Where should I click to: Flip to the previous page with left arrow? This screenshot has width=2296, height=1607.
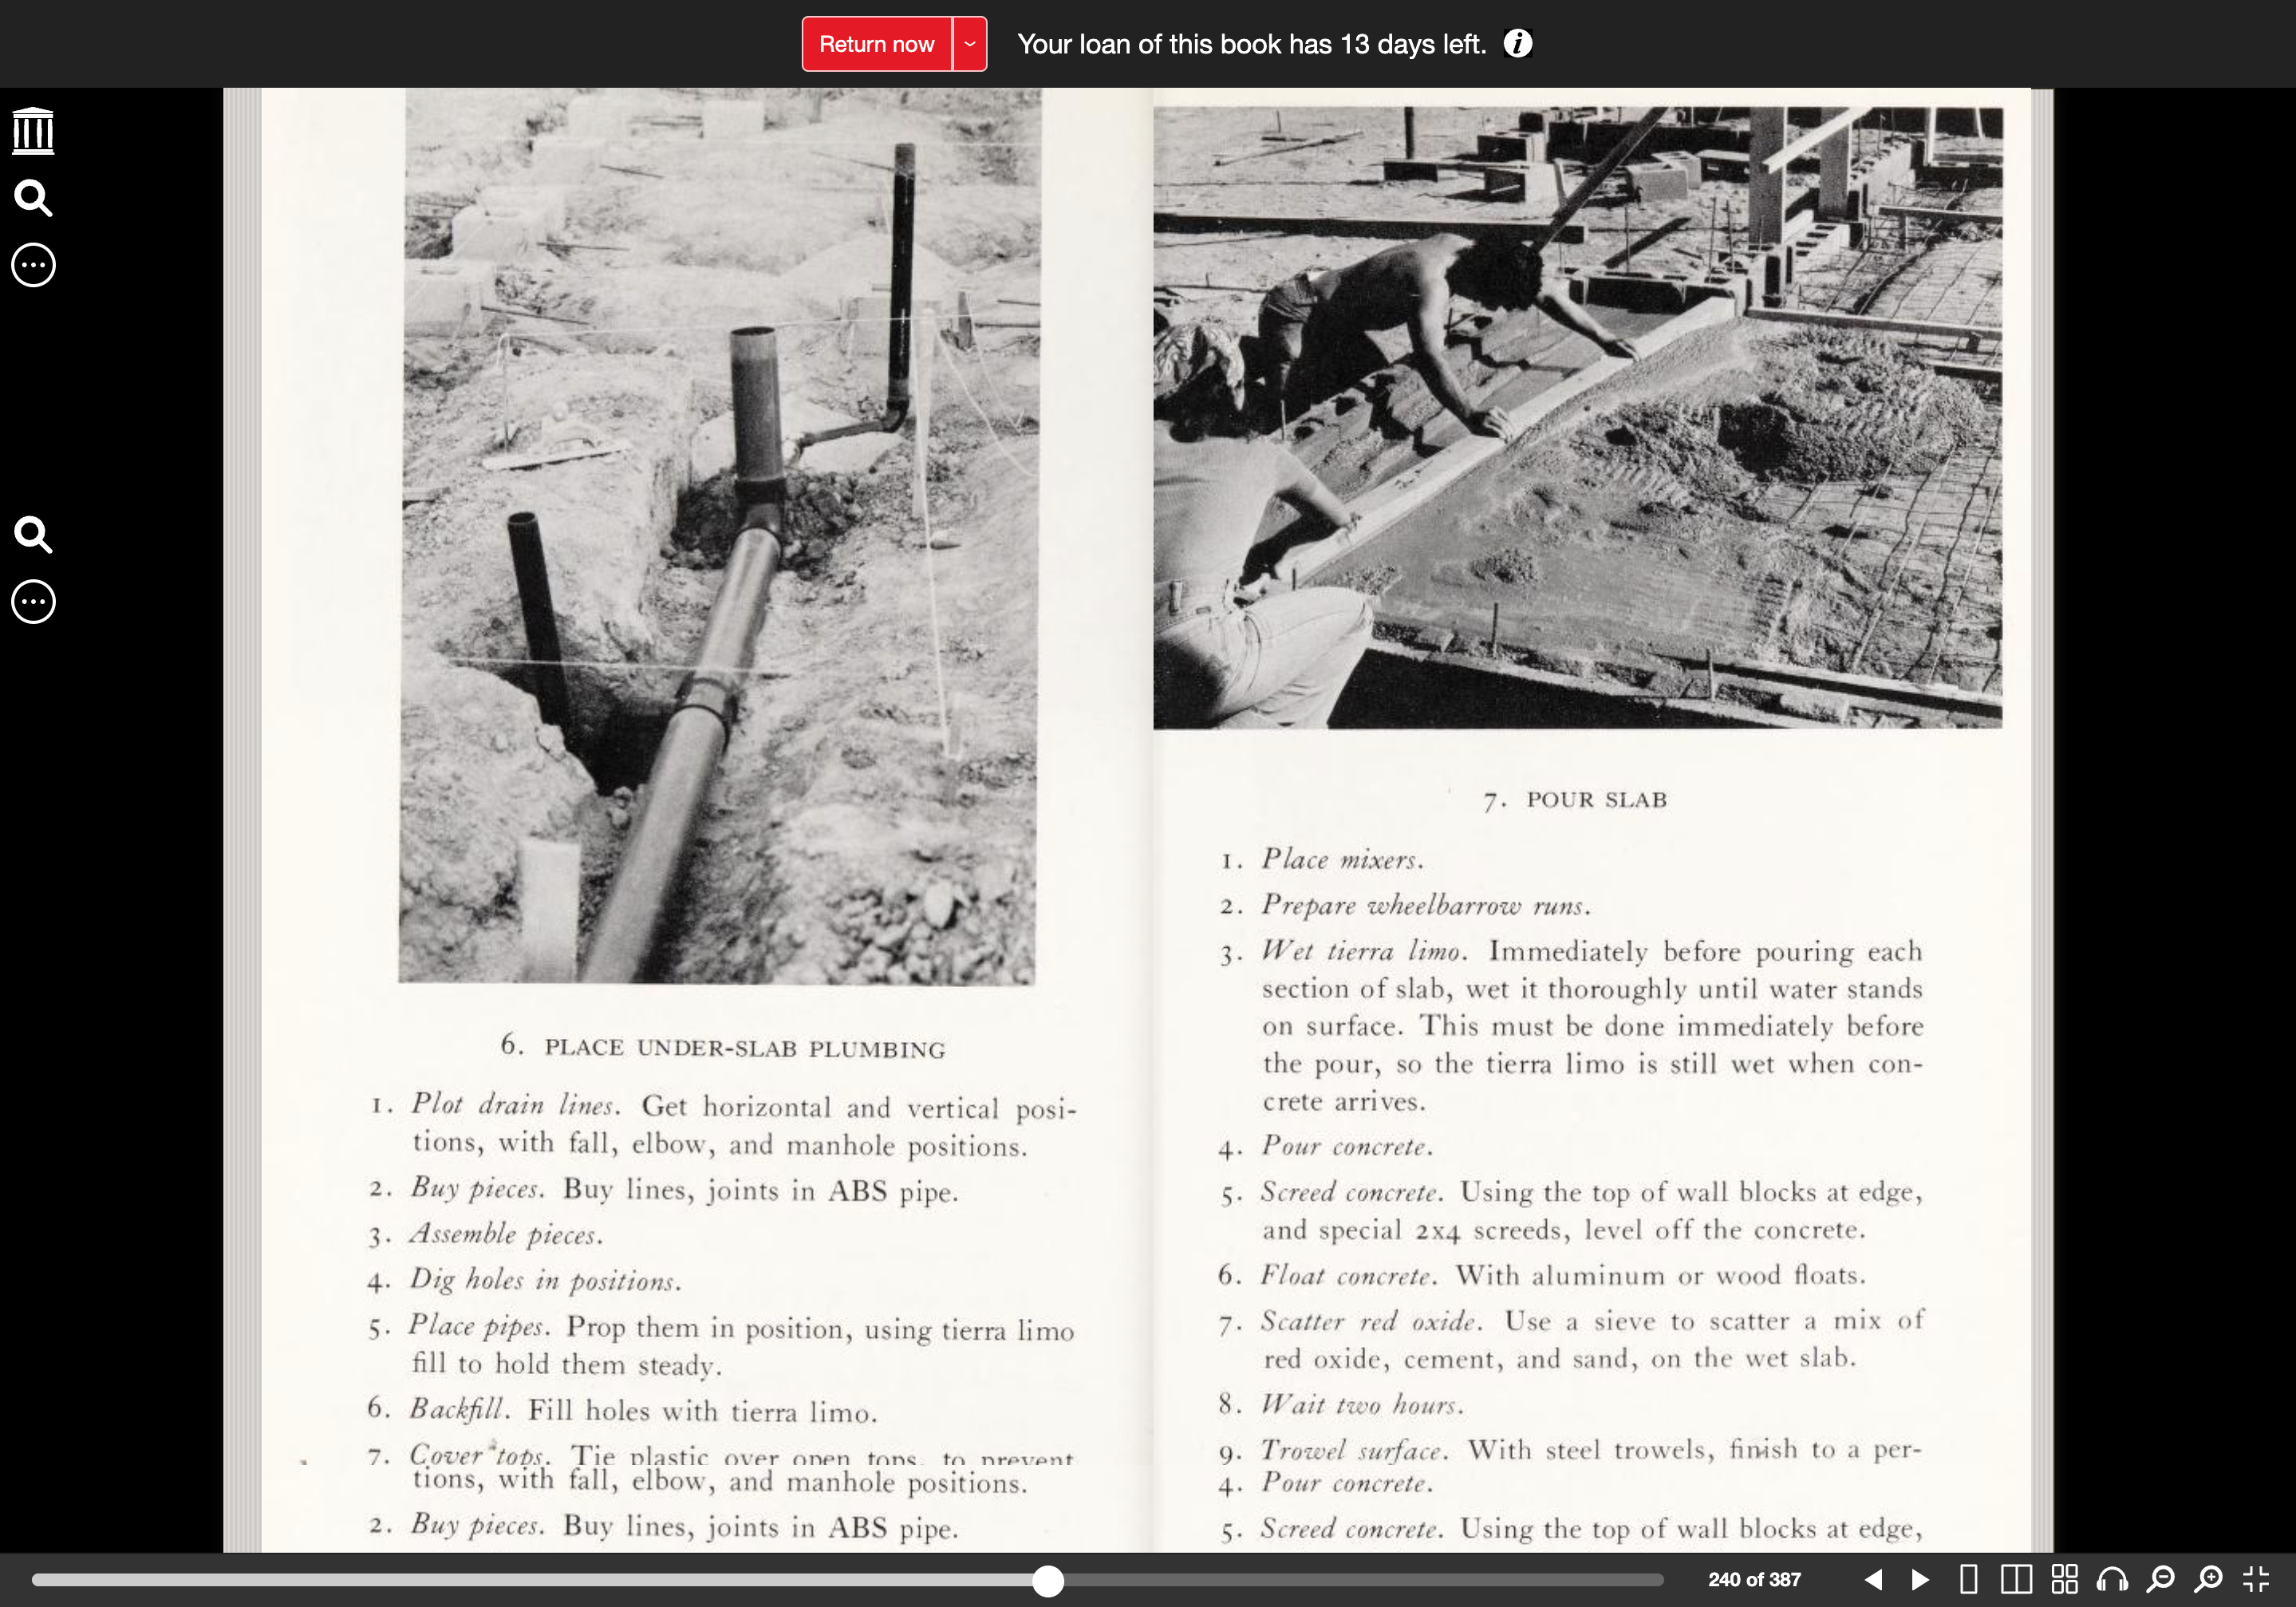pos(1874,1580)
